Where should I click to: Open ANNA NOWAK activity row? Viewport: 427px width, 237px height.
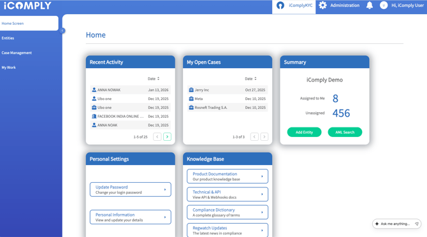[x=131, y=90]
